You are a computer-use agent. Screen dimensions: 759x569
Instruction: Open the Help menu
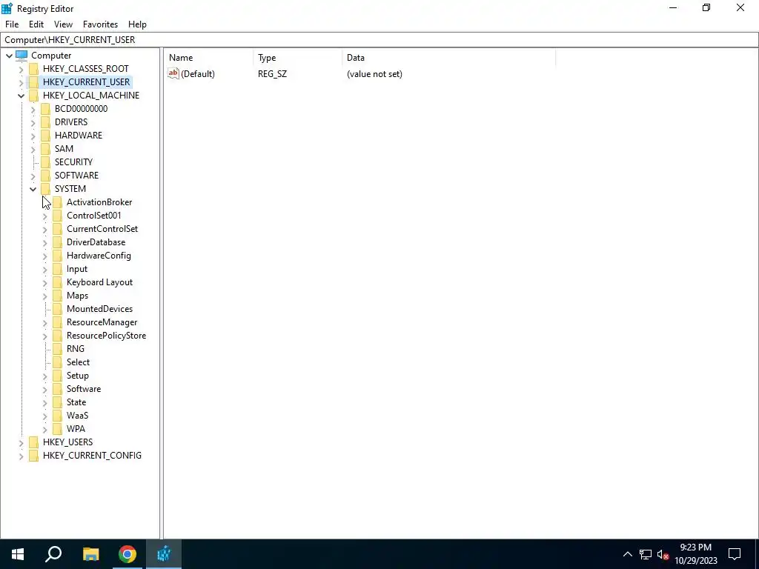[x=137, y=24]
